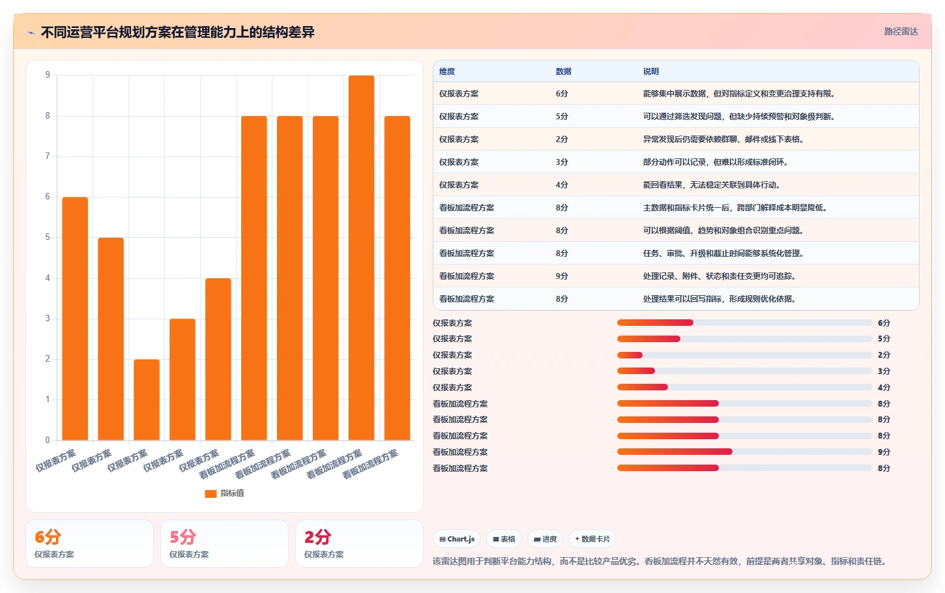Click the Chart.js tag chip
The image size is (945, 593).
[x=457, y=539]
